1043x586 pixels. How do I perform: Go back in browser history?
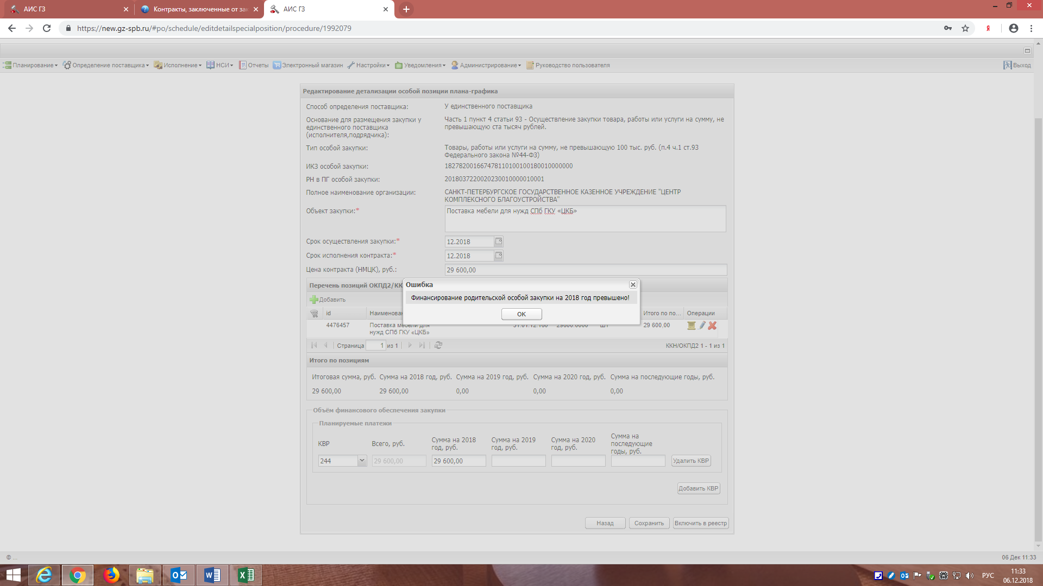[x=12, y=28]
